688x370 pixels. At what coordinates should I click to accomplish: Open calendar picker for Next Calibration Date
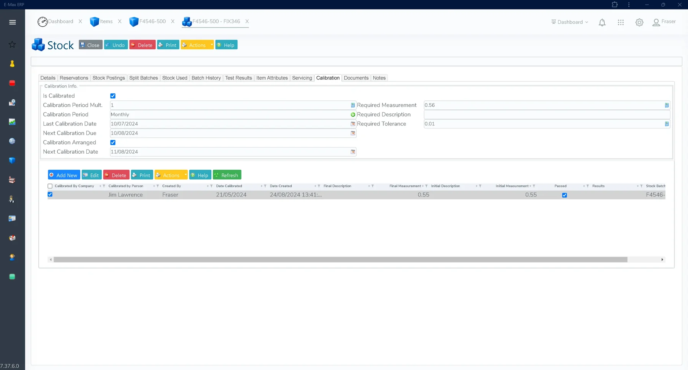tap(353, 152)
